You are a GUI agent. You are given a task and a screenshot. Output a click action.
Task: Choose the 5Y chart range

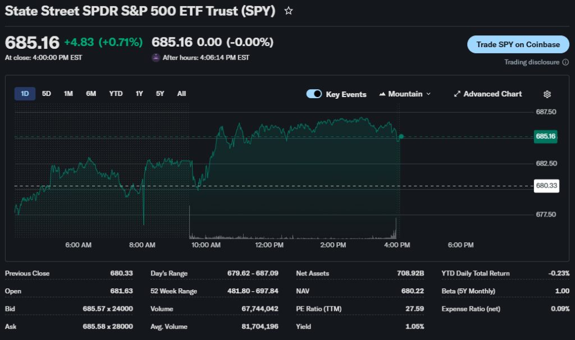(160, 94)
